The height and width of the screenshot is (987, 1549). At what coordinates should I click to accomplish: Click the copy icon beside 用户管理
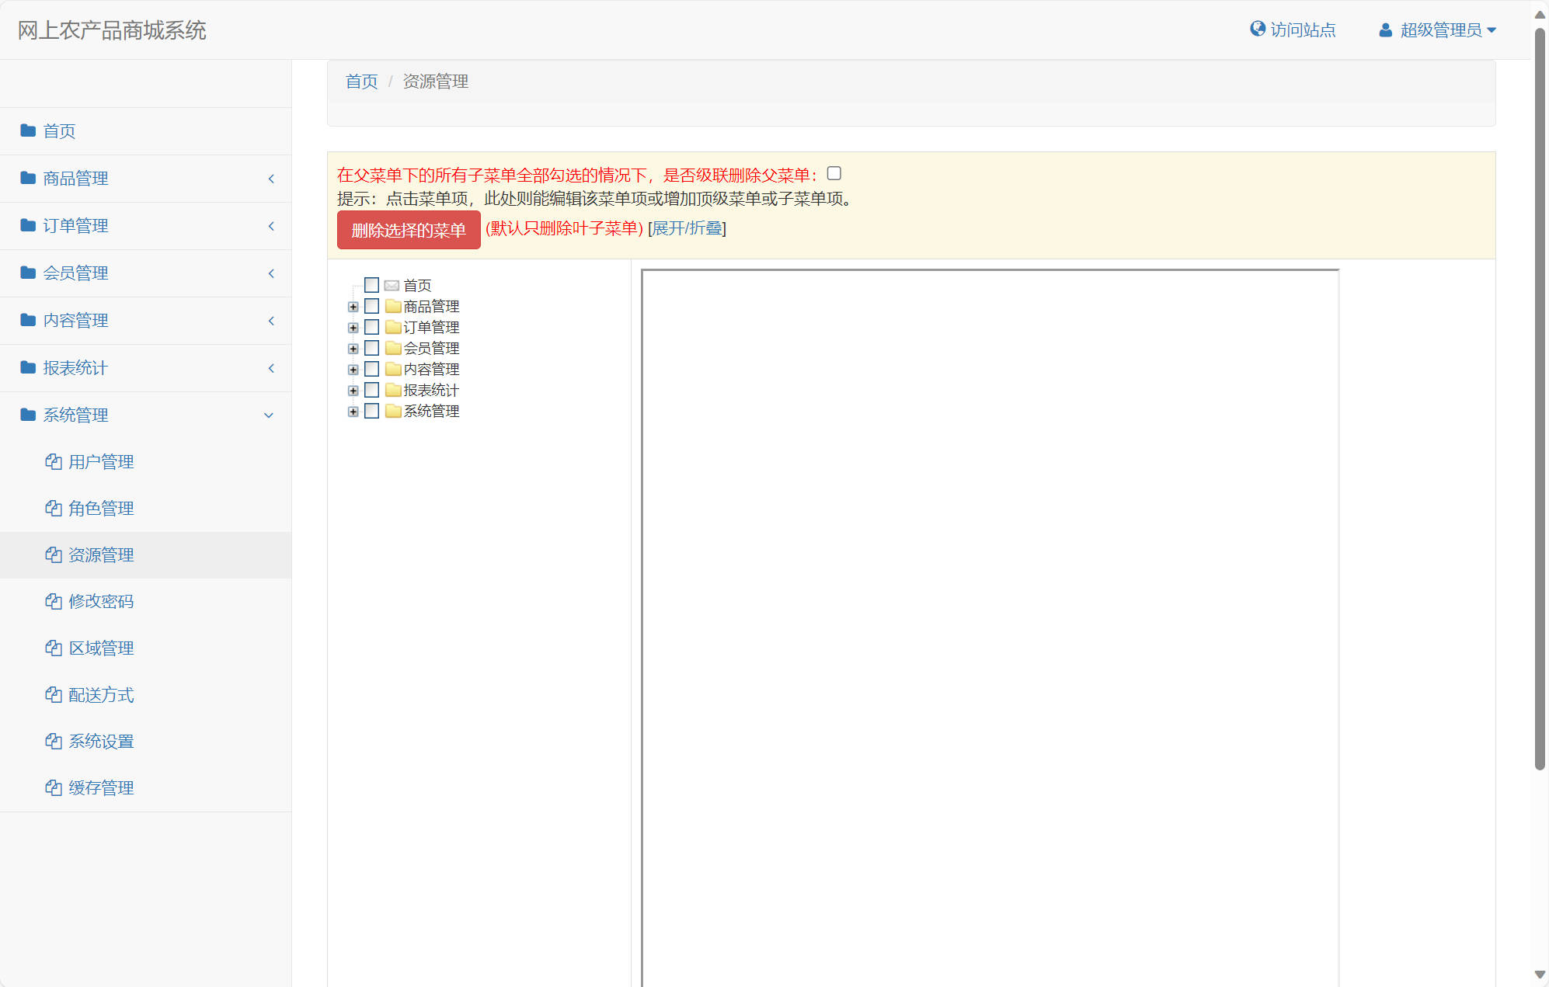click(53, 462)
